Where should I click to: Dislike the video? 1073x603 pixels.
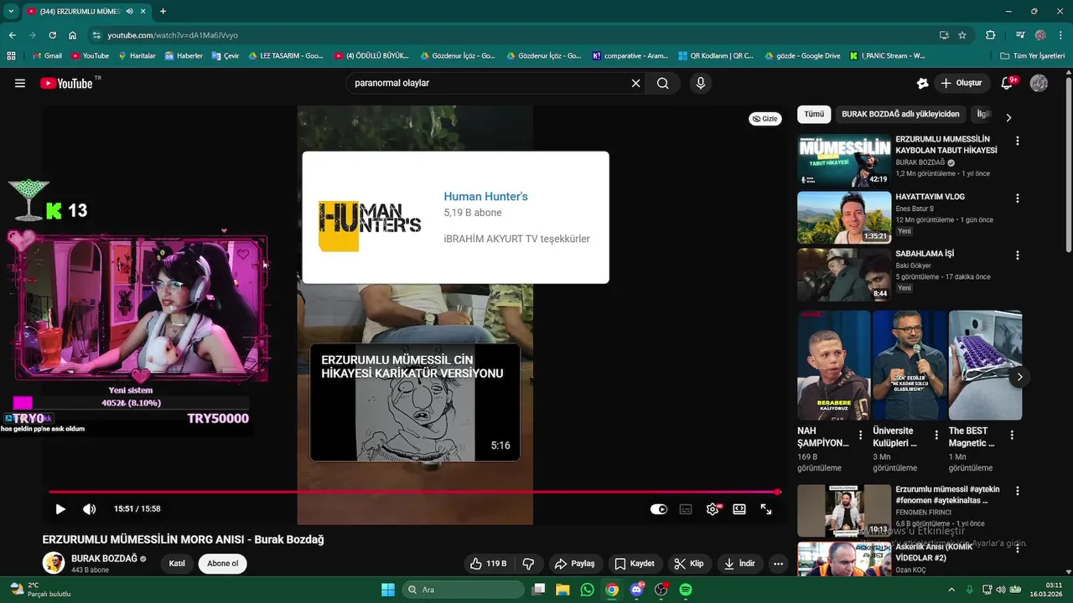pyautogui.click(x=528, y=564)
